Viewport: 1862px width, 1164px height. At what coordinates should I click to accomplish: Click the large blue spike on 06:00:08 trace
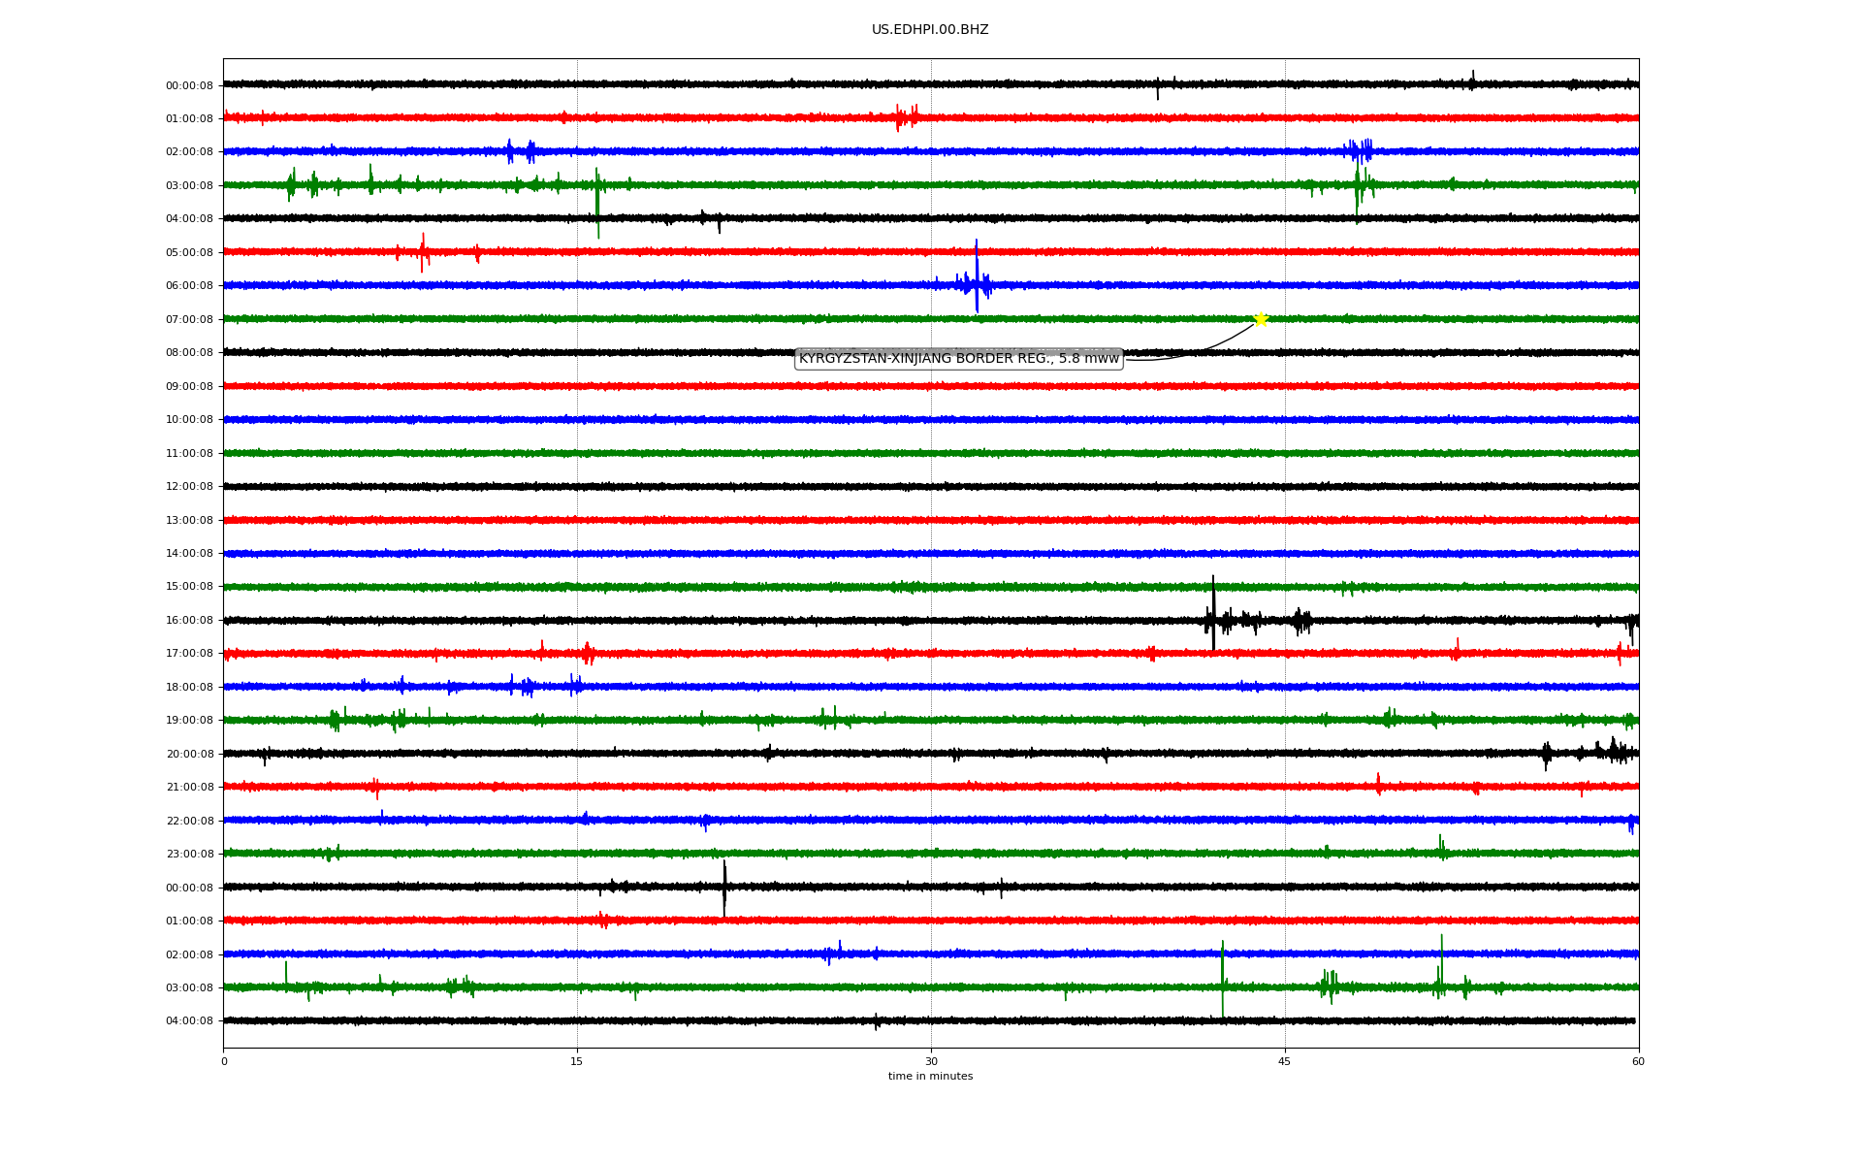pos(977,276)
